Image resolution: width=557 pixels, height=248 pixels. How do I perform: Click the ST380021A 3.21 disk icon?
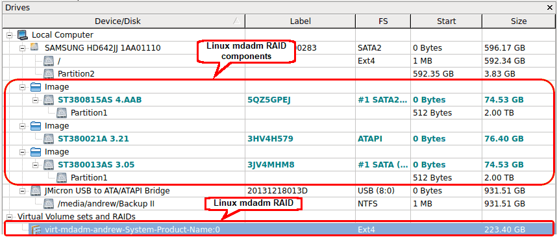pos(49,138)
